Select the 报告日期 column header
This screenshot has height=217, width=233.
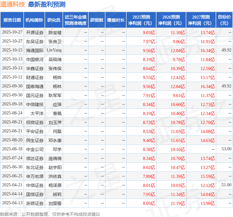click(12, 20)
